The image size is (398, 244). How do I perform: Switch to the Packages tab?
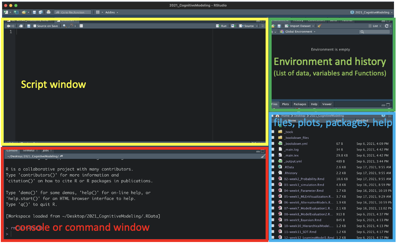tap(300, 104)
